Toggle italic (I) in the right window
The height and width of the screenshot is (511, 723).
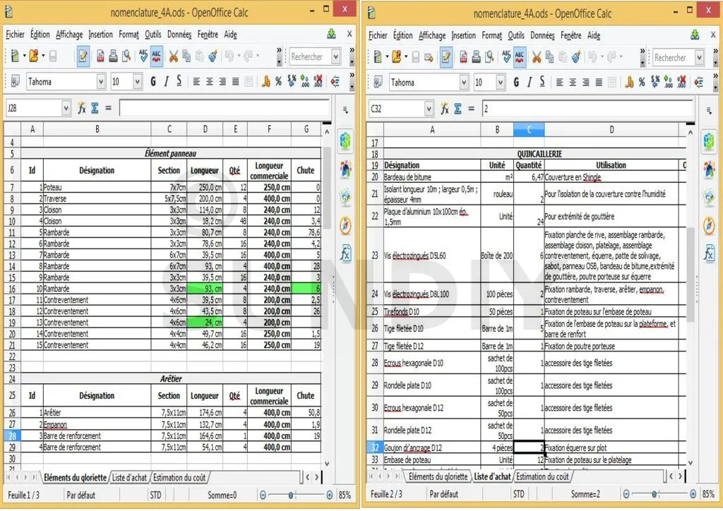coord(529,83)
